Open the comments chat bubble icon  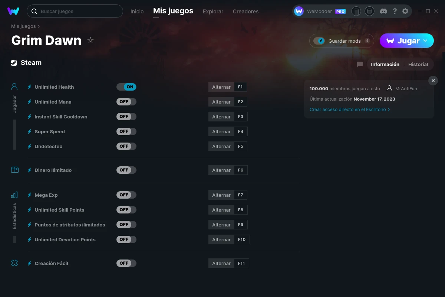tap(360, 64)
